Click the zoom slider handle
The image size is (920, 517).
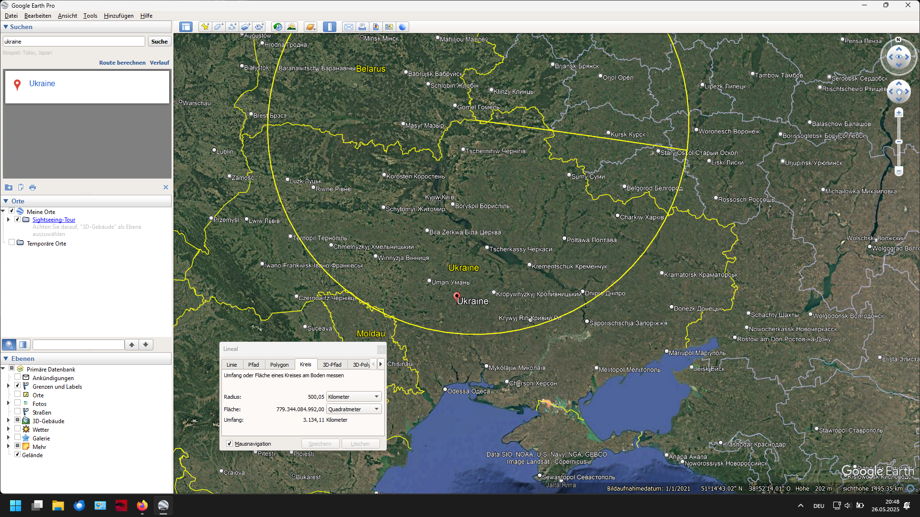point(899,142)
